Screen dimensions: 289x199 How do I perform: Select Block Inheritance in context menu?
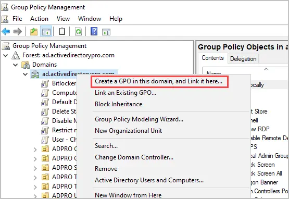pyautogui.click(x=119, y=104)
